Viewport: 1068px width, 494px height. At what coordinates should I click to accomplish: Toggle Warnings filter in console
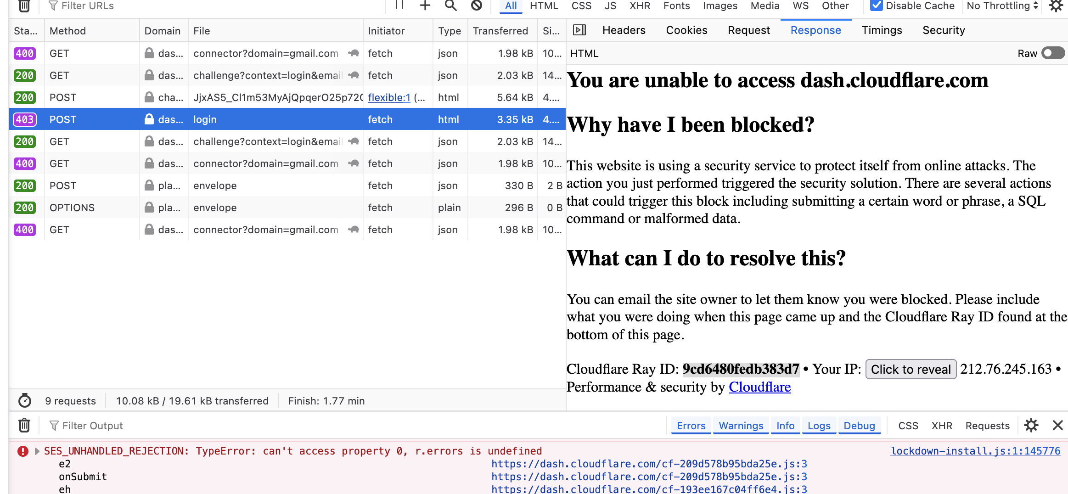pyautogui.click(x=741, y=426)
